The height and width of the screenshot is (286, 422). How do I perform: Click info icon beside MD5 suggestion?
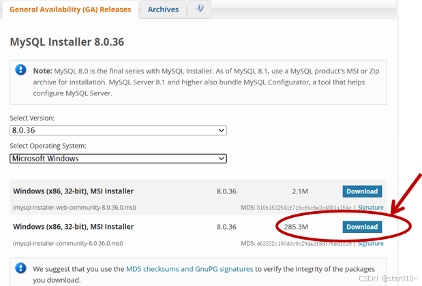point(20,268)
